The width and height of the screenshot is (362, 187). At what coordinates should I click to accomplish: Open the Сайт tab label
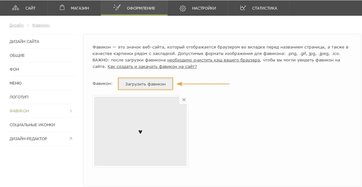[31, 8]
